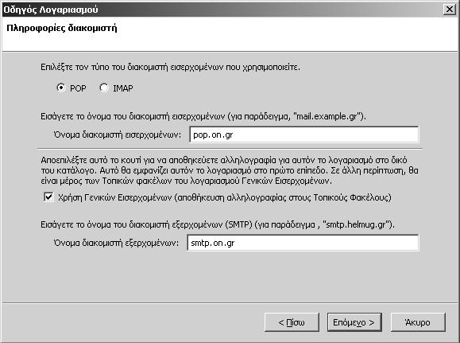
Task: Go back with the Πίσω button
Action: click(x=292, y=322)
